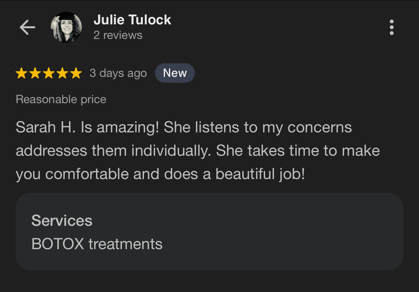Click the third yellow rating star
419x292 pixels.
click(49, 73)
